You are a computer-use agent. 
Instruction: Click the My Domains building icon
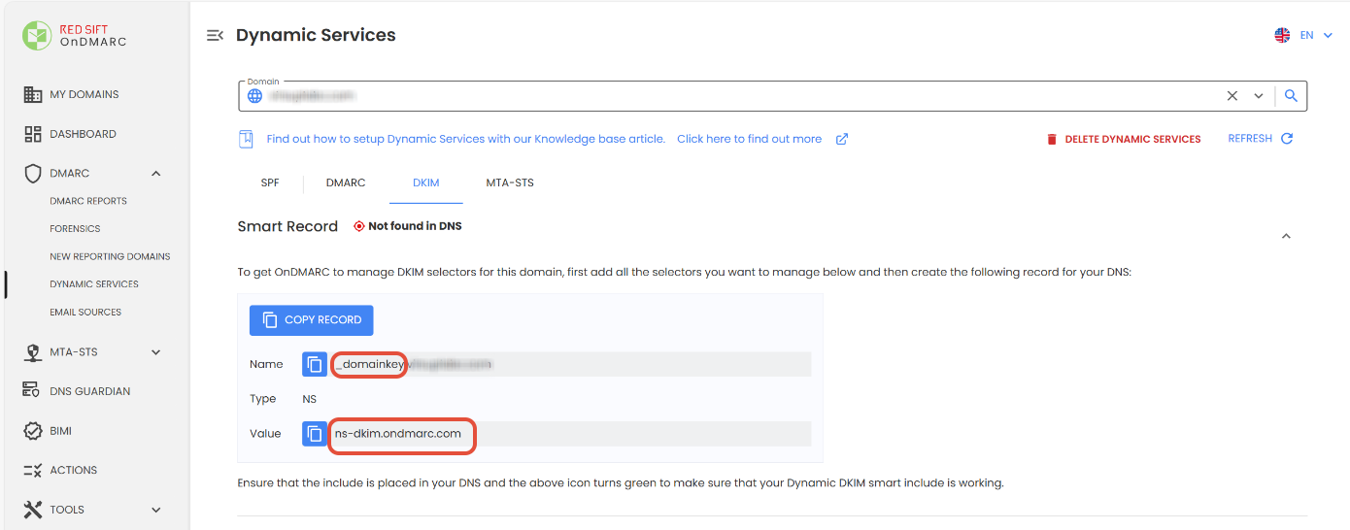(x=33, y=94)
